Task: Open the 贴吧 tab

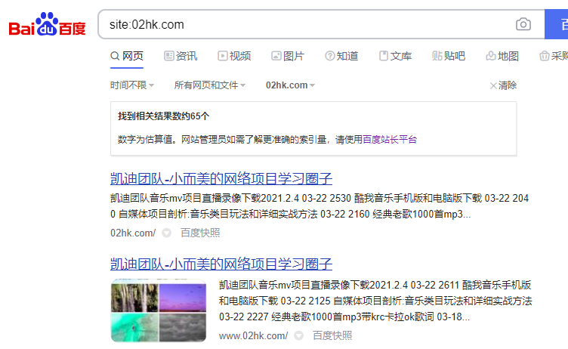Action: [449, 56]
